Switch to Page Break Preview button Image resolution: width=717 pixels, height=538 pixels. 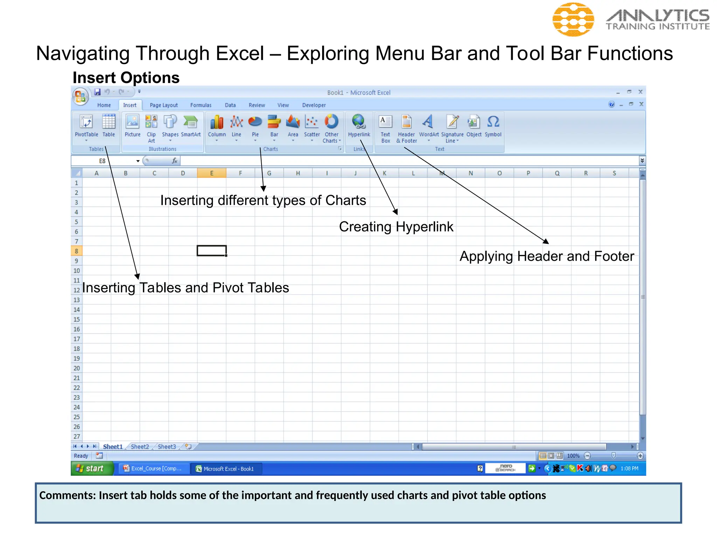point(559,456)
